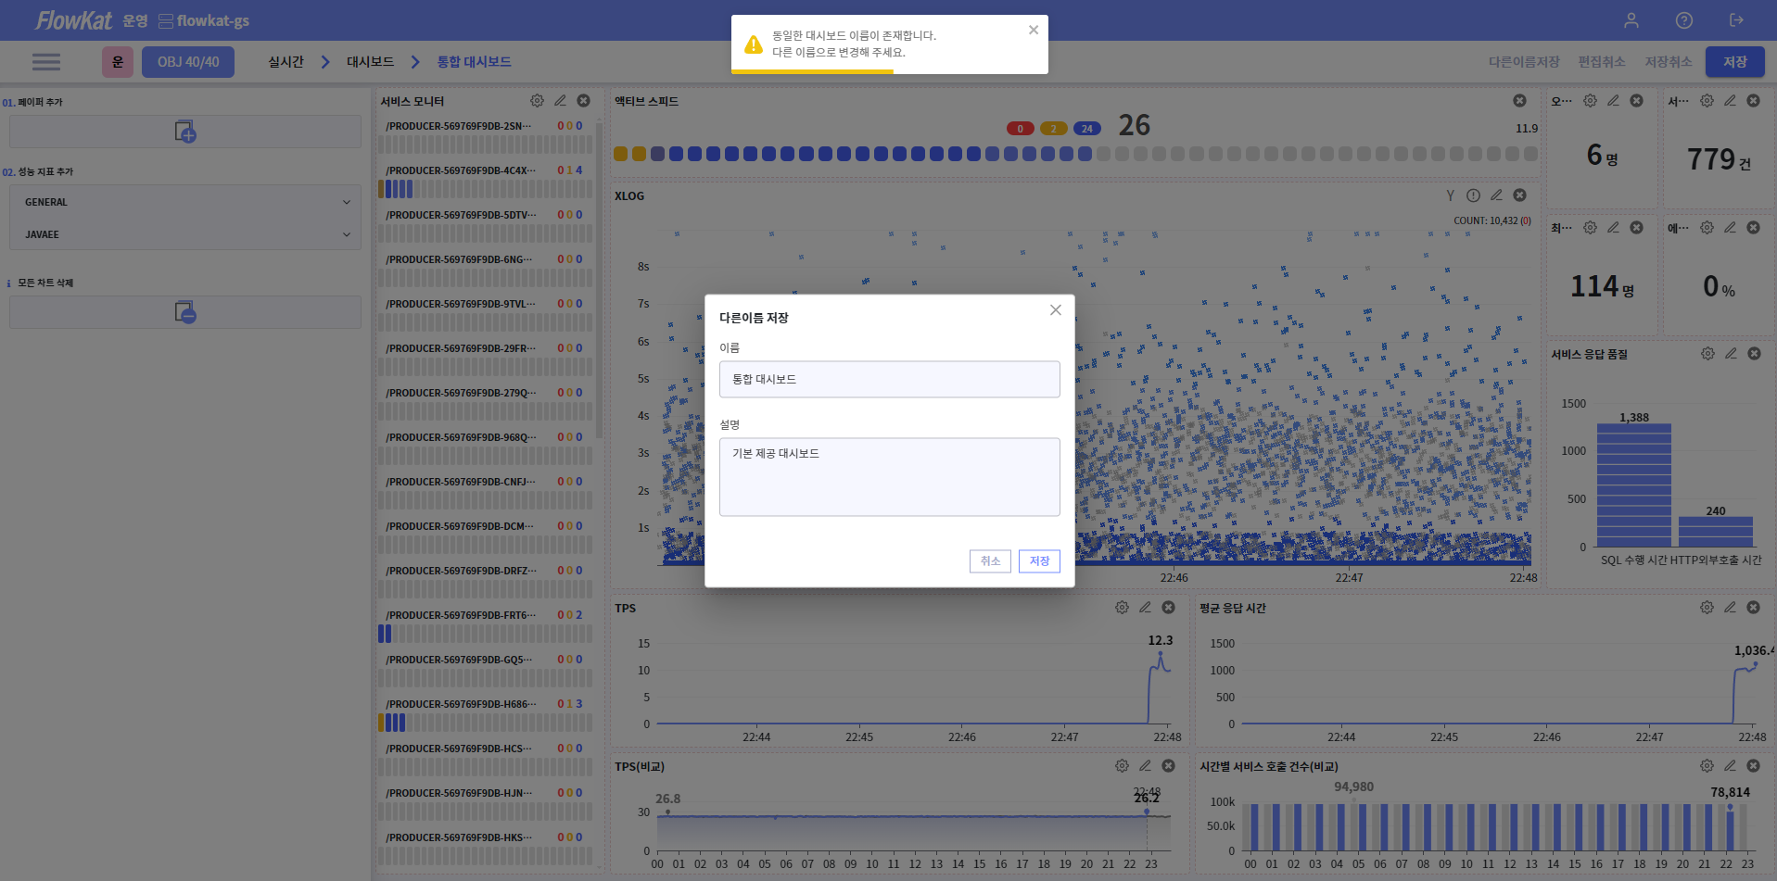Open settings gear of 서비스 모니터 panel
Screen dimensions: 1777x881
pos(537,101)
